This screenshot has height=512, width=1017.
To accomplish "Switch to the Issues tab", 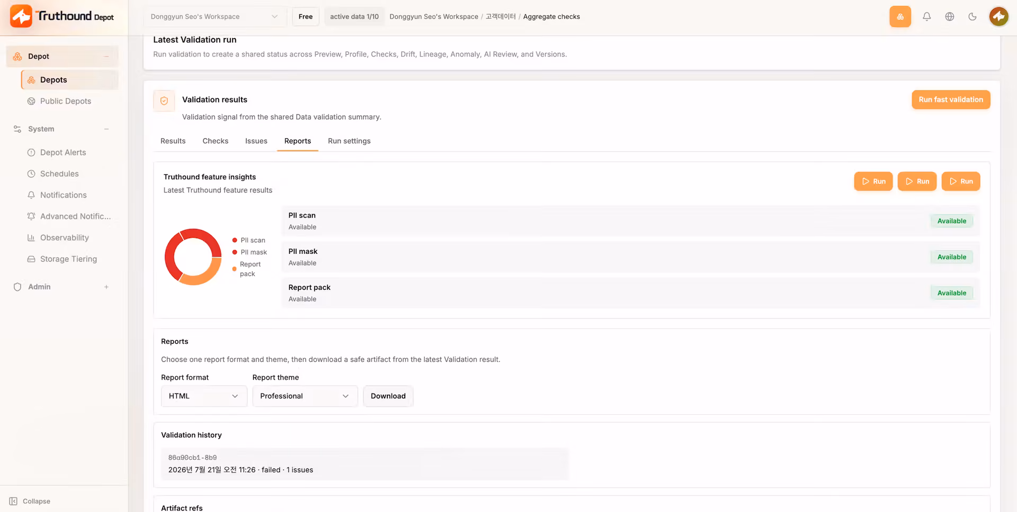I will tap(256, 141).
